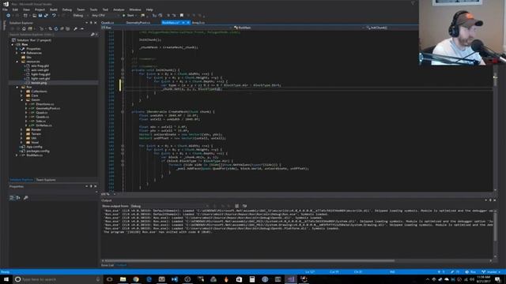
Task: Open Edge from the taskbar
Action: point(149,279)
